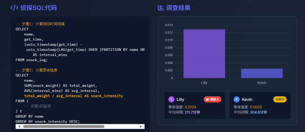Screen dimensions: 305x132
Task: Click highlighted total_weight / avg_interval line
Action: [x=73, y=96]
